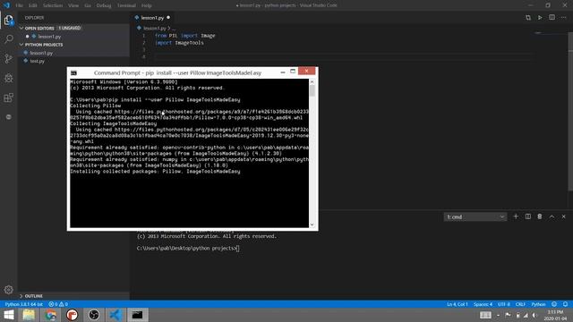Click Python 3.8.1 64-bit interpreter selector
This screenshot has width=573, height=322.
click(24, 304)
